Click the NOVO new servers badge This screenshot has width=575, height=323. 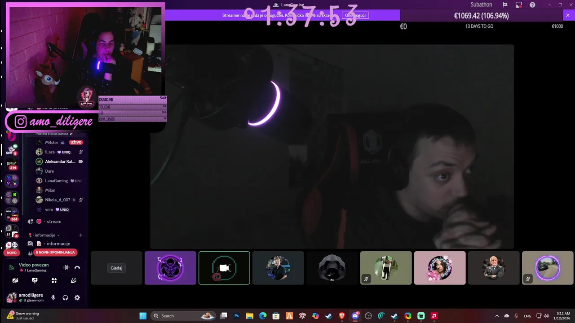12,253
